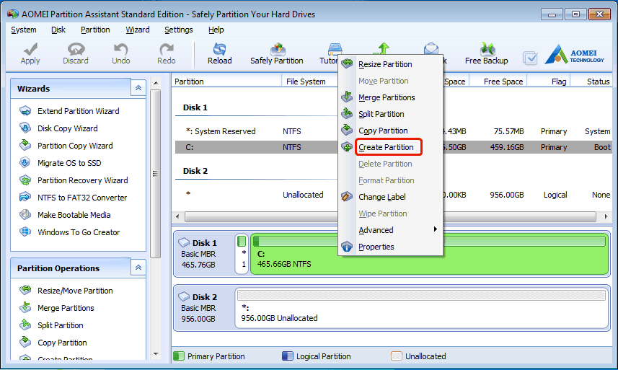Click the Apply checkmark toolbar icon
This screenshot has width=618, height=370.
point(30,49)
